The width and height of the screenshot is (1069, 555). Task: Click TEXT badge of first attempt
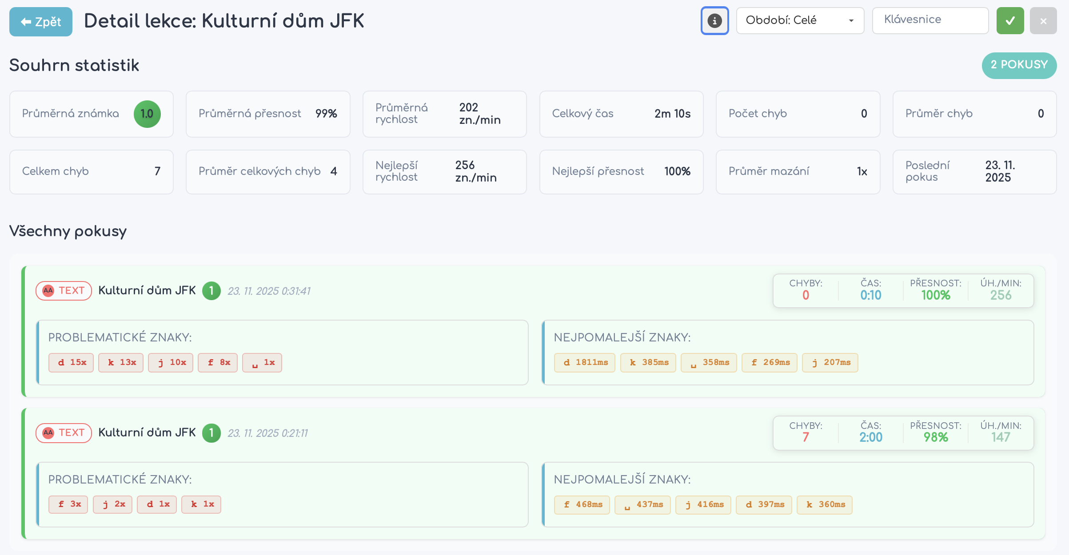(64, 291)
